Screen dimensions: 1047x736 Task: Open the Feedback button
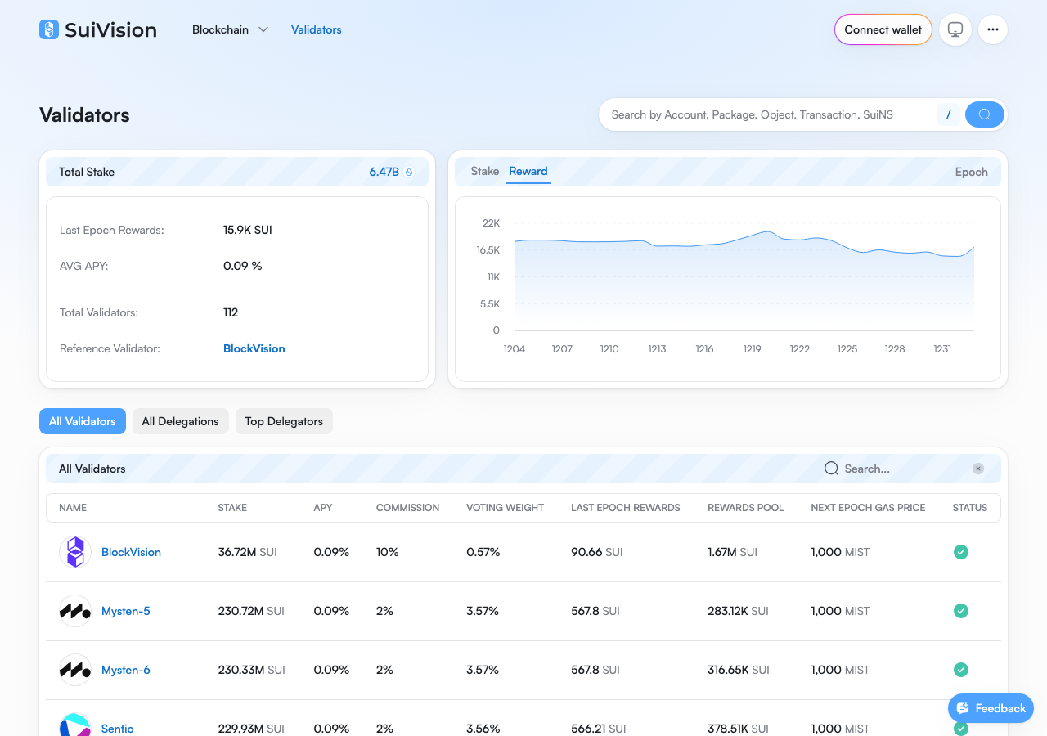(x=991, y=708)
